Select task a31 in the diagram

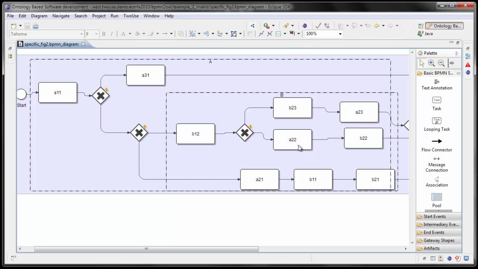[146, 75]
